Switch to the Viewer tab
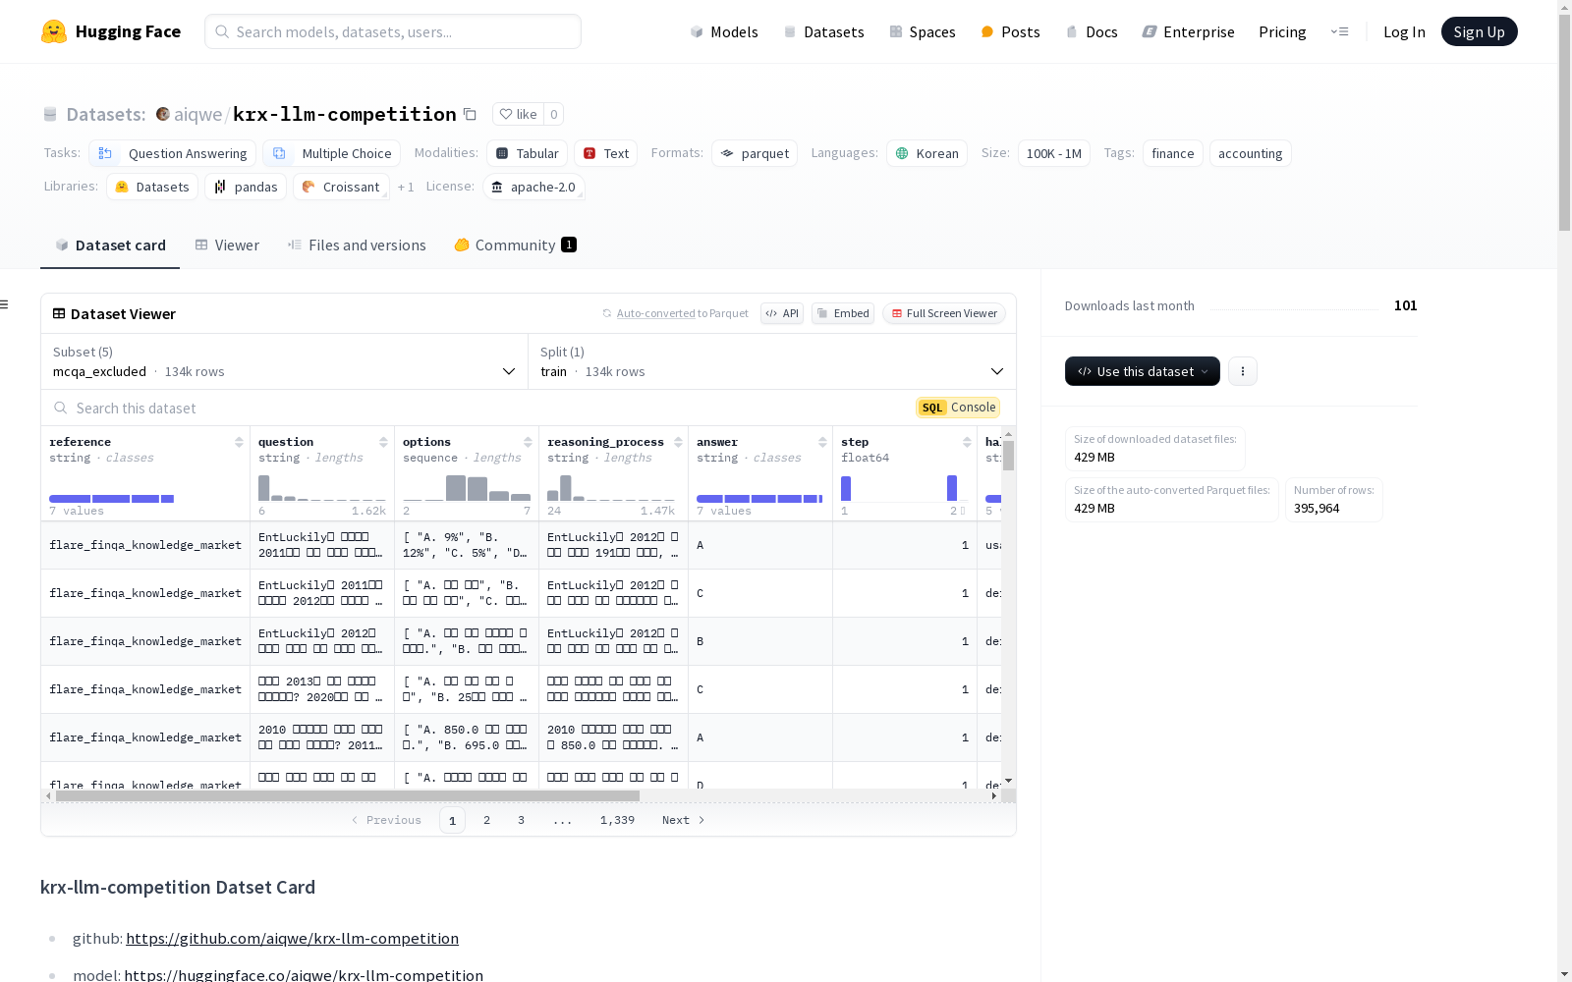The height and width of the screenshot is (982, 1572). (227, 245)
